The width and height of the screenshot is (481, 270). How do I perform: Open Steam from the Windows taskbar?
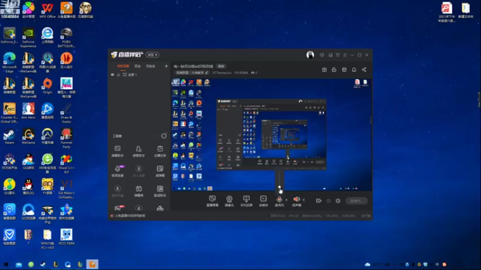point(43,265)
